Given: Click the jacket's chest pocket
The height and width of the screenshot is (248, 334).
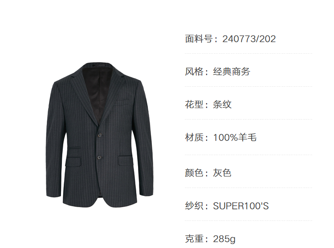Looking at the screenshot, I should 122,103.
